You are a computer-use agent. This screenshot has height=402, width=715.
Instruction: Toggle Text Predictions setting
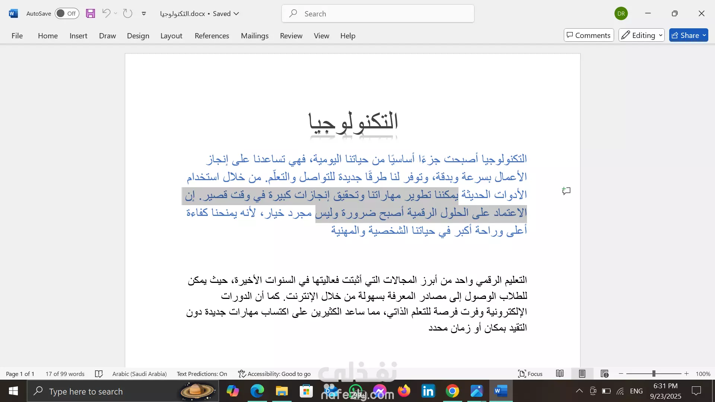coord(202,374)
